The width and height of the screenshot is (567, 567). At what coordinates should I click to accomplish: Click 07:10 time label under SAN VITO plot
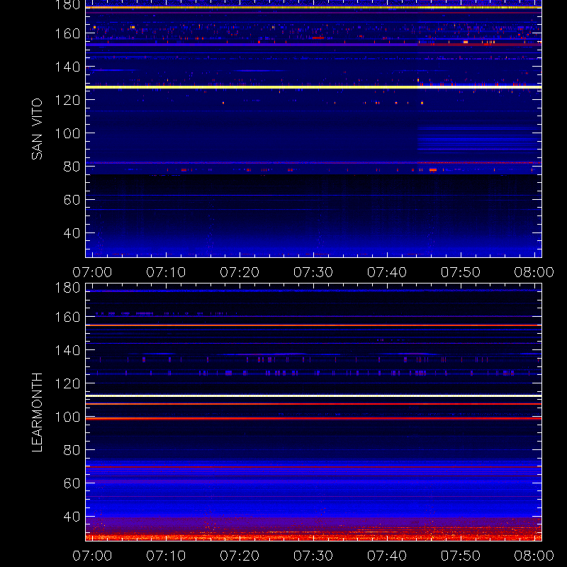[166, 272]
